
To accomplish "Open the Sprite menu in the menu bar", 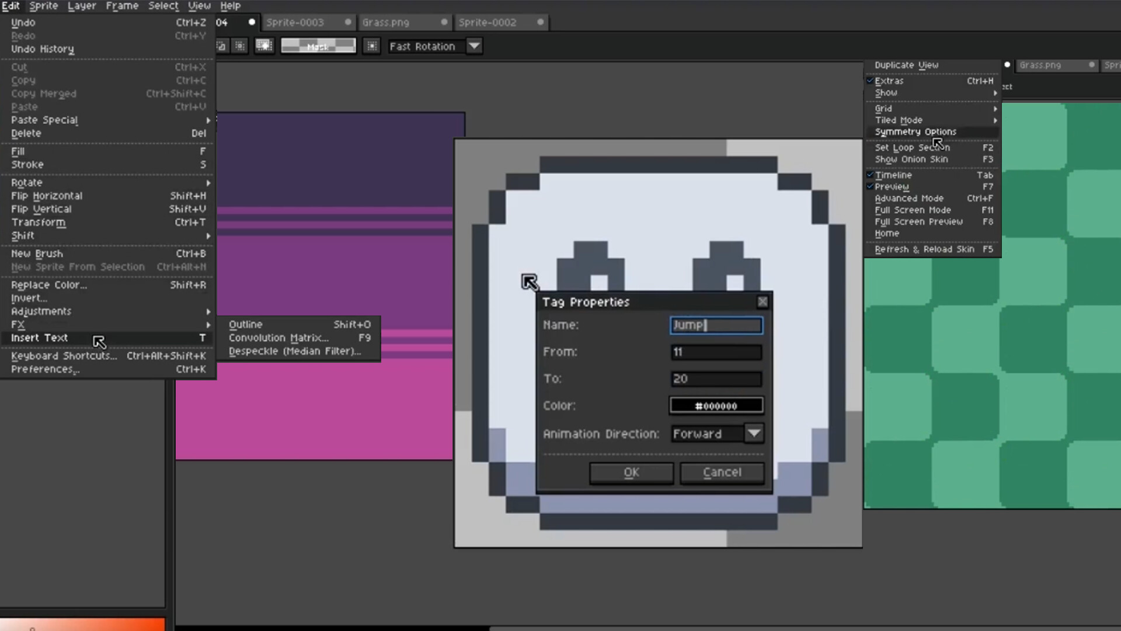I will [x=43, y=5].
